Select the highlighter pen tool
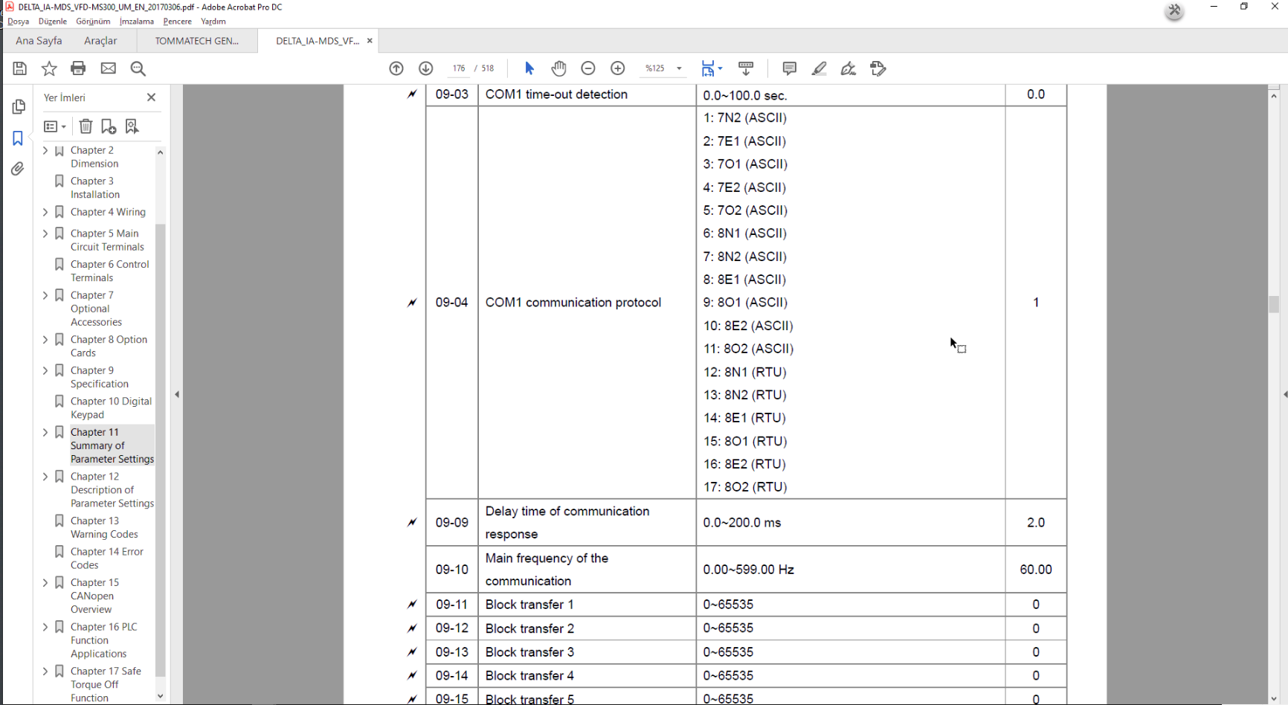Screen dimensions: 1288x705 click(x=819, y=68)
